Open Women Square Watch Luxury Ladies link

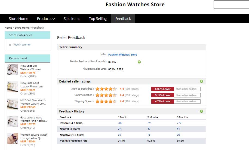[34, 136]
